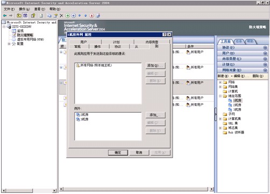This screenshot has height=194, width=270.
Task: Open the 任务 tab in the right pane
Action: [x=239, y=41]
